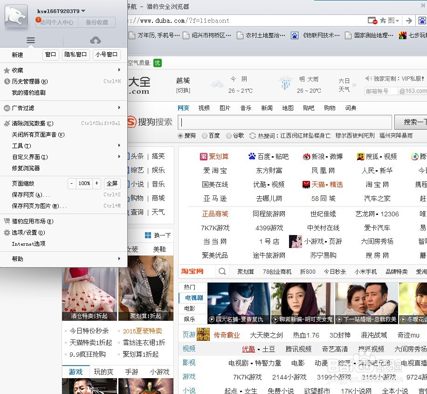
Task: Click the Sogou search input field
Action: point(285,122)
